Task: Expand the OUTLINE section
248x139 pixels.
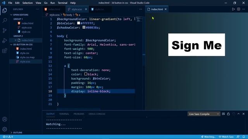Action: pyautogui.click(x=26, y=132)
